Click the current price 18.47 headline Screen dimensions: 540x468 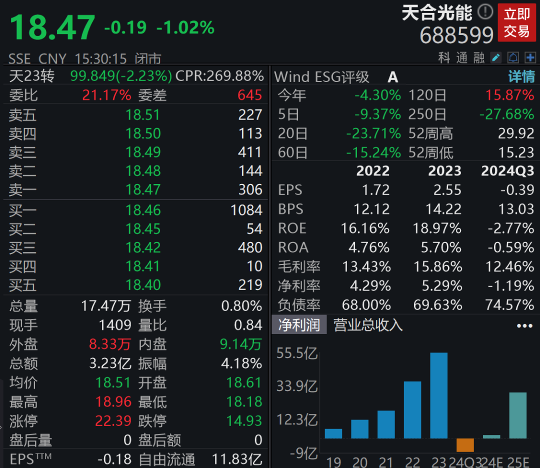coord(52,27)
